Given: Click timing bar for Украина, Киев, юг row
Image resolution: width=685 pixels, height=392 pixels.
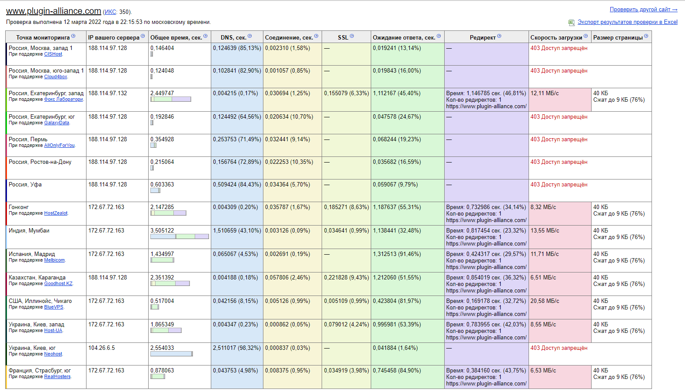Looking at the screenshot, I should (172, 354).
